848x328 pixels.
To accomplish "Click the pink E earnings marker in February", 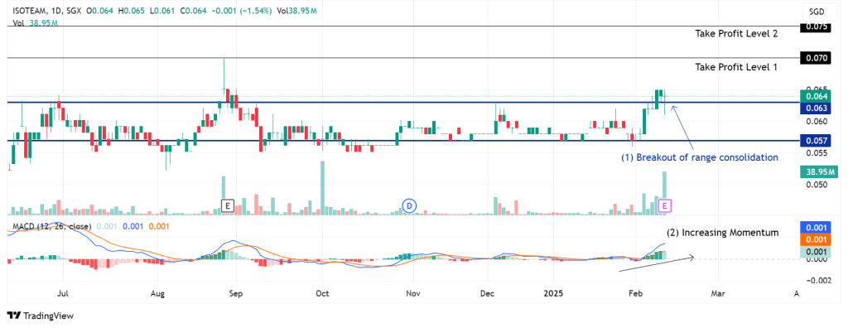I will (666, 205).
